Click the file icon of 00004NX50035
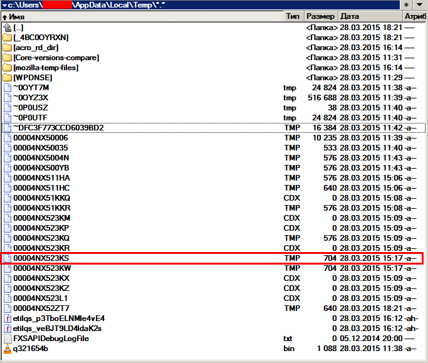 [x=8, y=148]
